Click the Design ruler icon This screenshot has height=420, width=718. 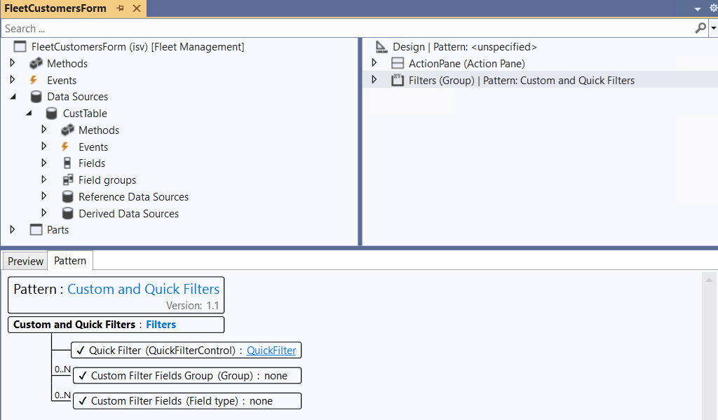pos(381,47)
